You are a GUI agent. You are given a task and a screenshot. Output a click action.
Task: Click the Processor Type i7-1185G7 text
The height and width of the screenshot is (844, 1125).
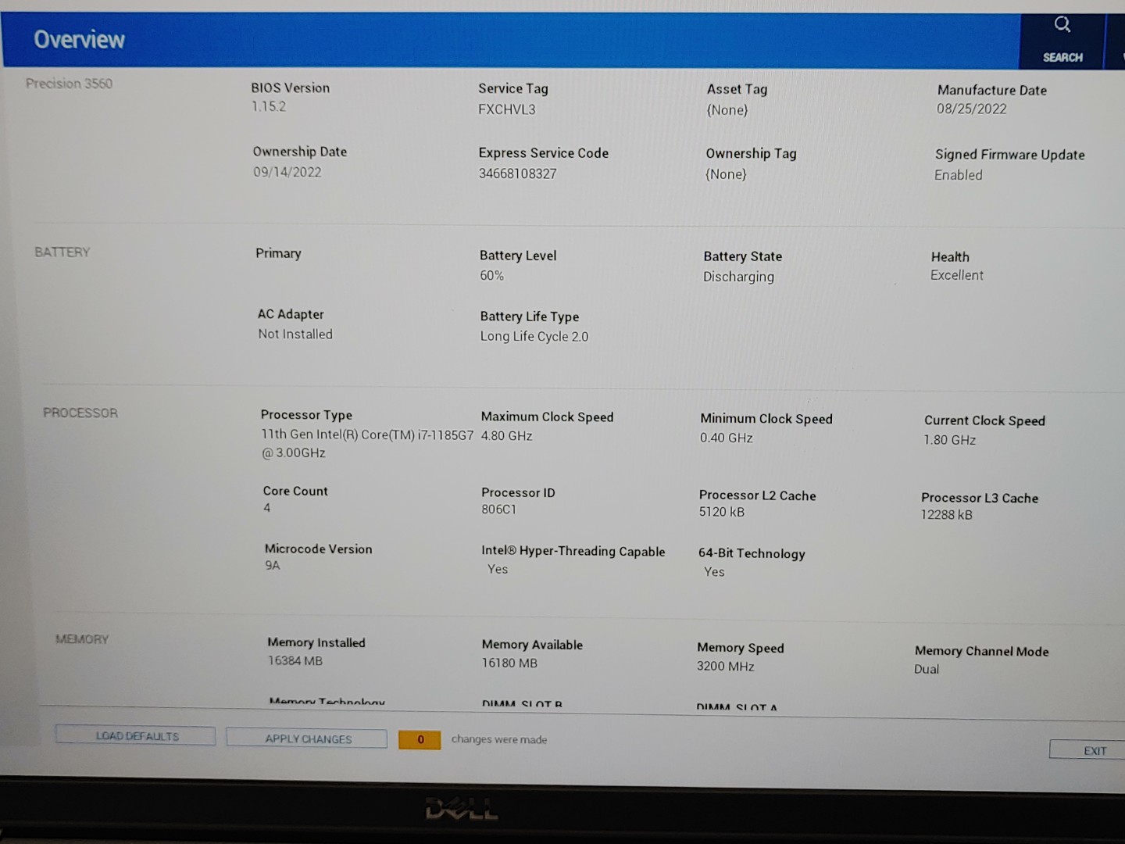pos(367,435)
